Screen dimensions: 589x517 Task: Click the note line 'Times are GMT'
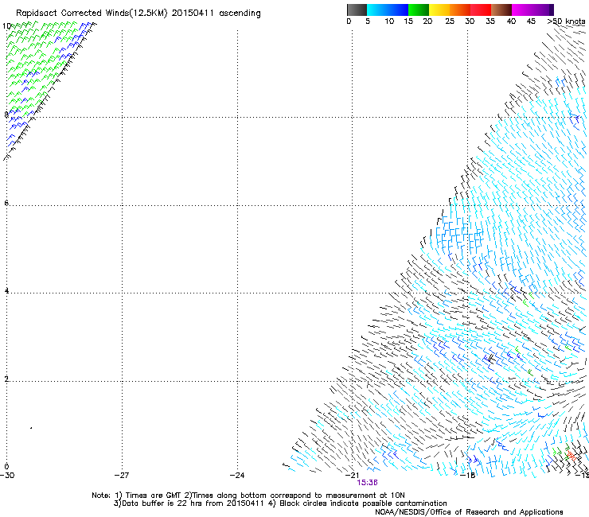[154, 496]
